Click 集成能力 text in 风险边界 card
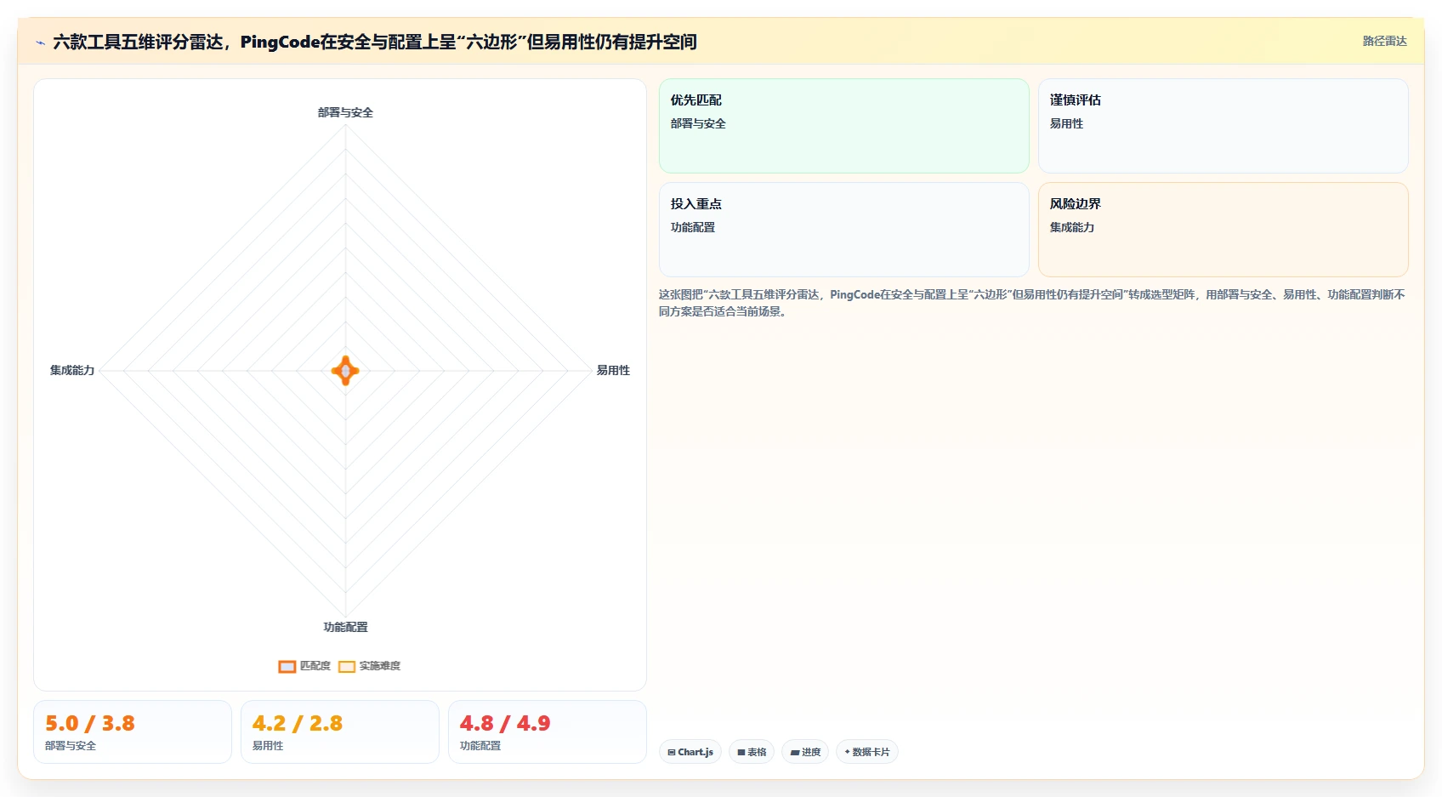1442x797 pixels. coord(1072,227)
